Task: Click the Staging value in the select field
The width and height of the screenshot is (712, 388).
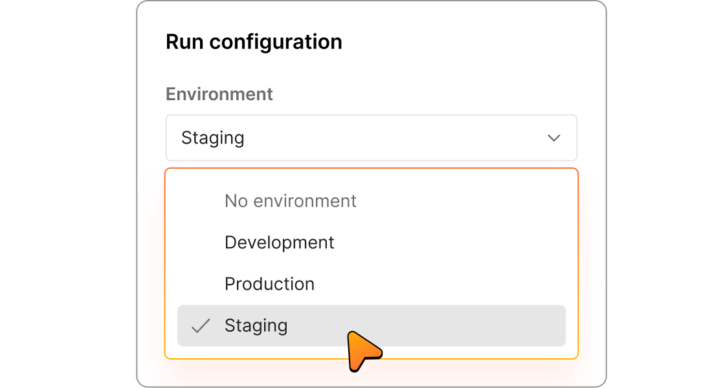Action: tap(212, 138)
